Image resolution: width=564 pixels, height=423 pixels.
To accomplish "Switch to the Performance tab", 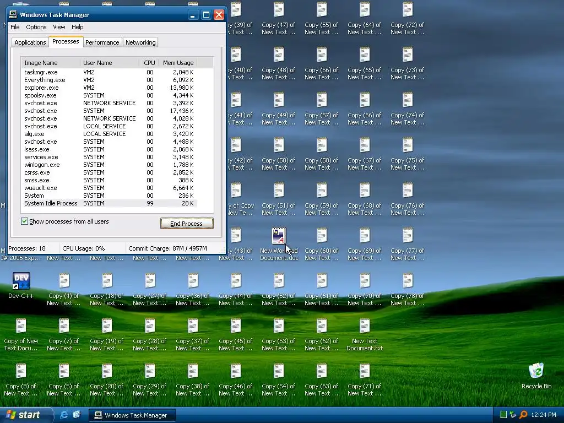I will pos(102,42).
